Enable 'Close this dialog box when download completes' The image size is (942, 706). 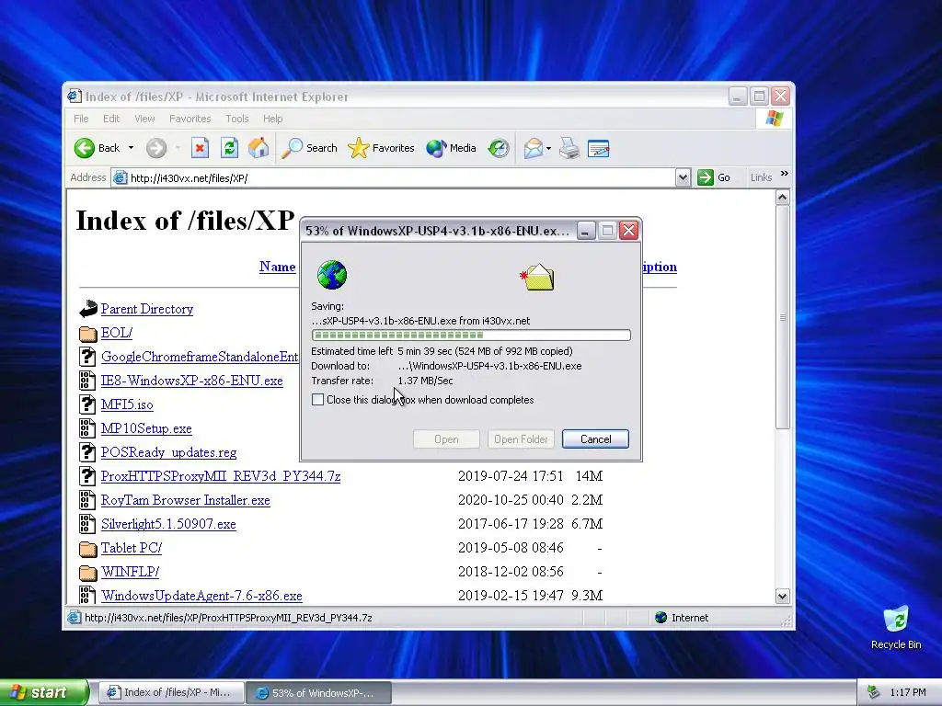coord(317,400)
